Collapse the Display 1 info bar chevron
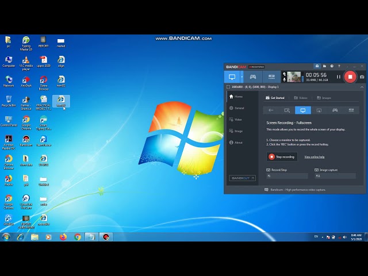The height and width of the screenshot is (276, 368). click(x=362, y=87)
